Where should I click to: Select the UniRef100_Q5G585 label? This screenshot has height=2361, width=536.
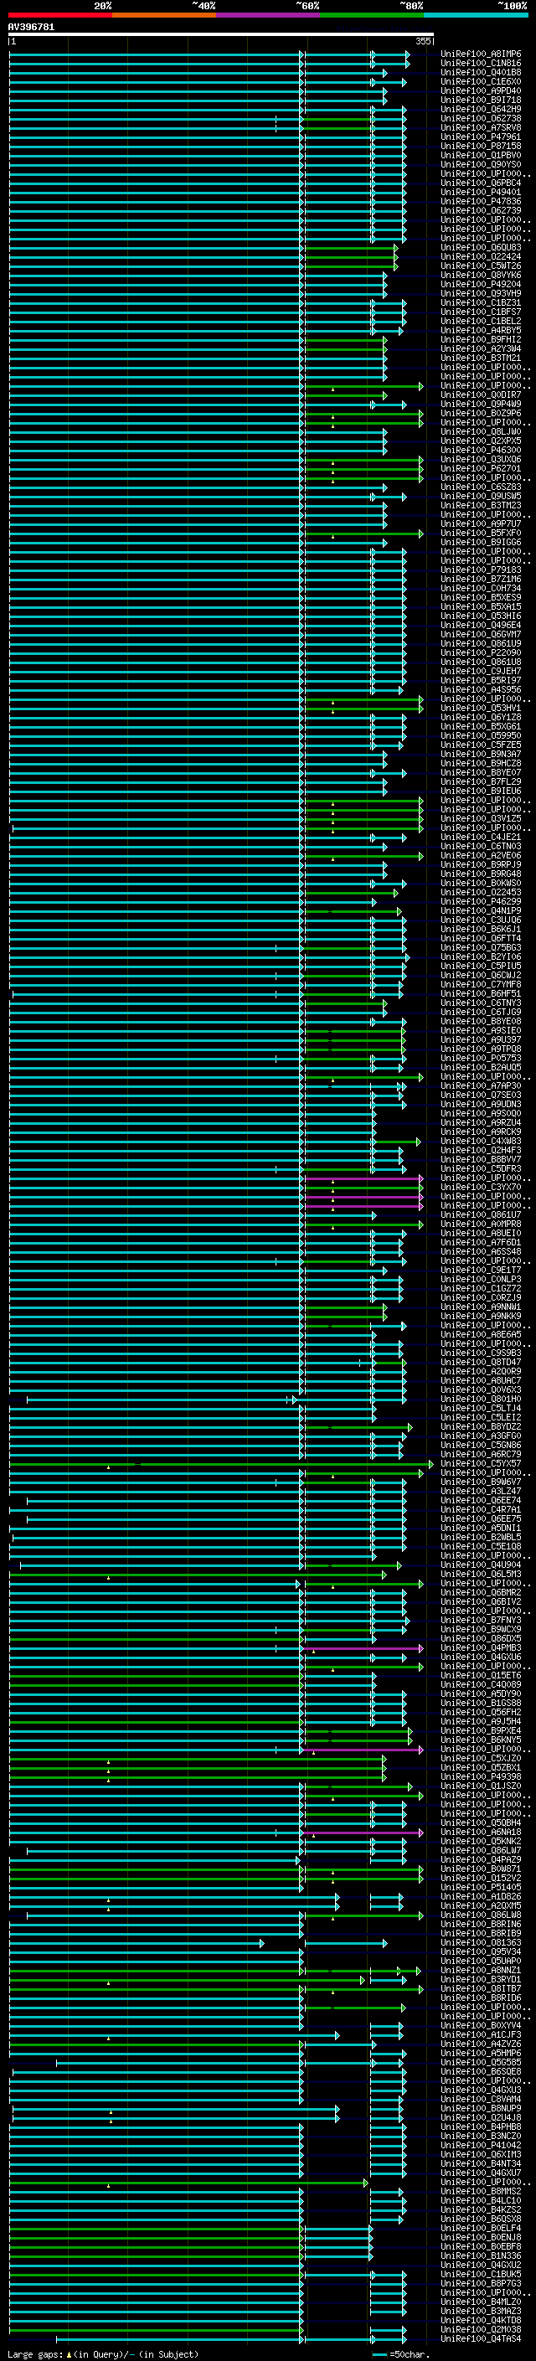click(x=481, y=2061)
